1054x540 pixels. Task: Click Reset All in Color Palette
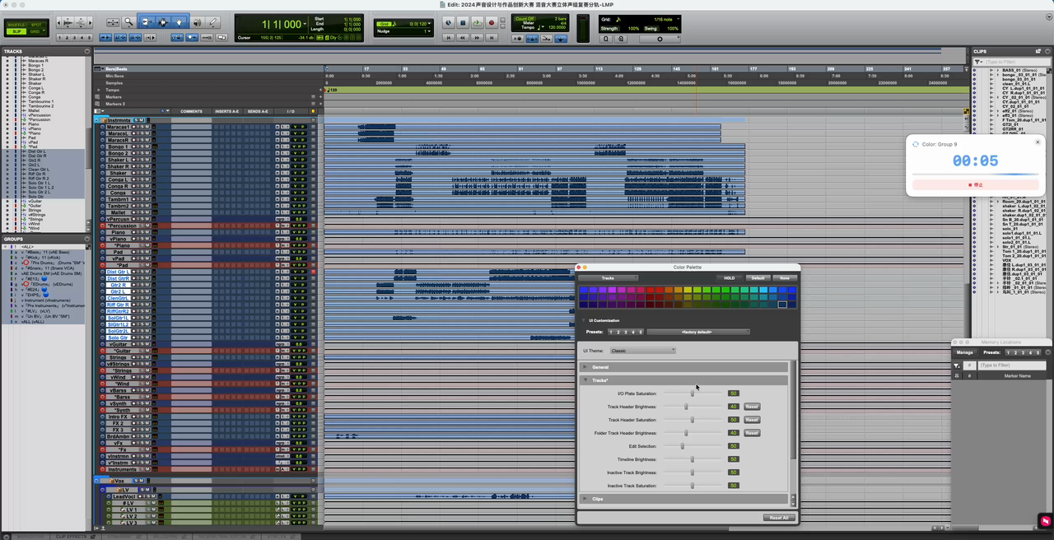click(779, 518)
